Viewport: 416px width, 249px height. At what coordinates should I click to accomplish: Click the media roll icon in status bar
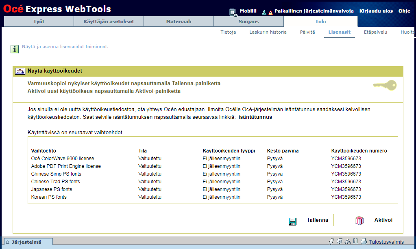(339, 241)
